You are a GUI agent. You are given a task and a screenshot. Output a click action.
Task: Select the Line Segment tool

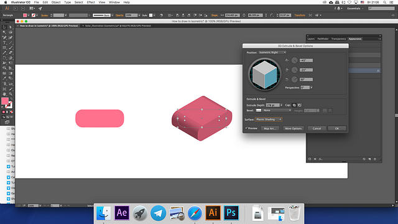coord(11,42)
